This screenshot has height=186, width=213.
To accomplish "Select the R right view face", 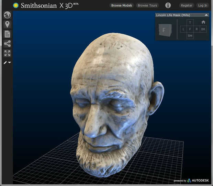I will (197, 29).
